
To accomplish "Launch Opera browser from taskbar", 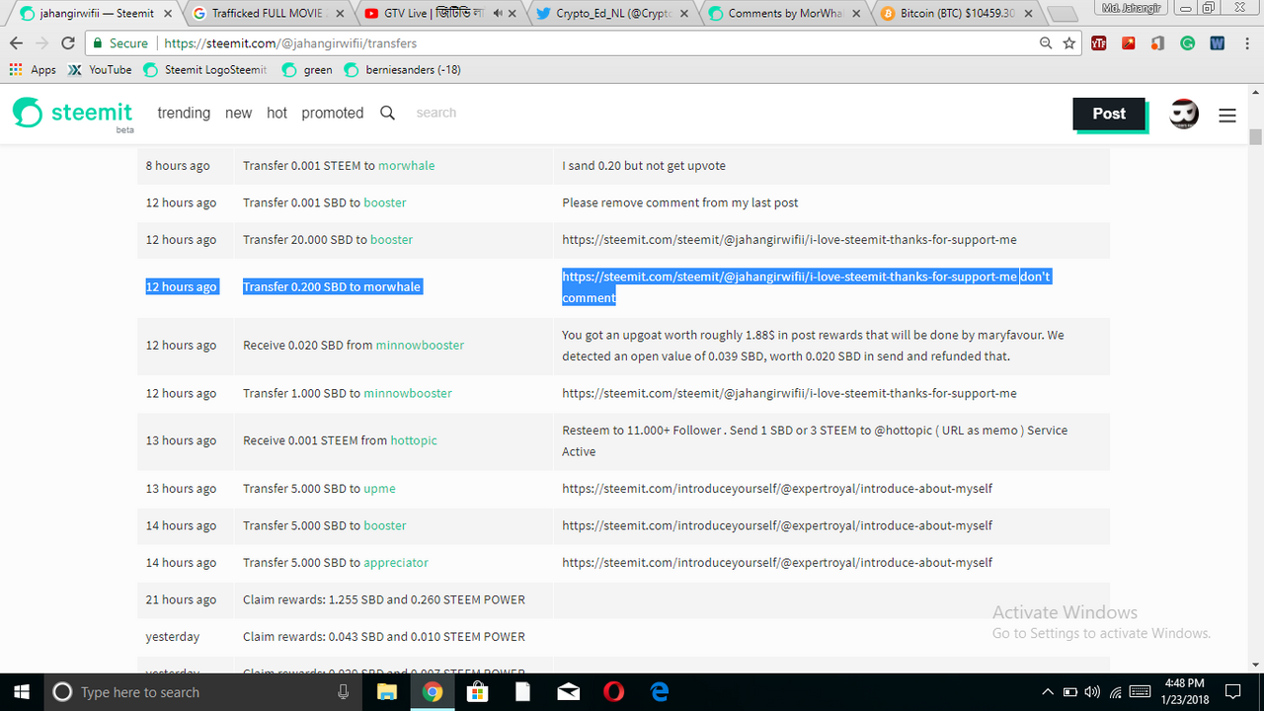I will [x=613, y=692].
